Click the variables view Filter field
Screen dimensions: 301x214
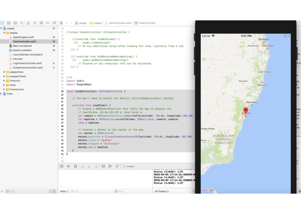tap(133, 191)
